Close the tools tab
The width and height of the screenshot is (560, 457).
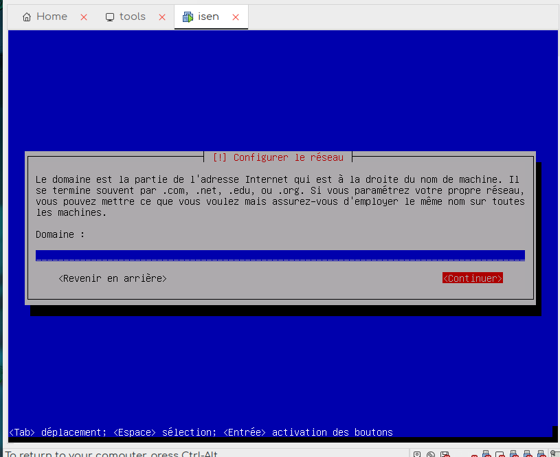point(162,17)
